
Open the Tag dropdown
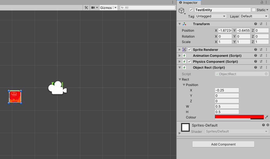point(211,16)
